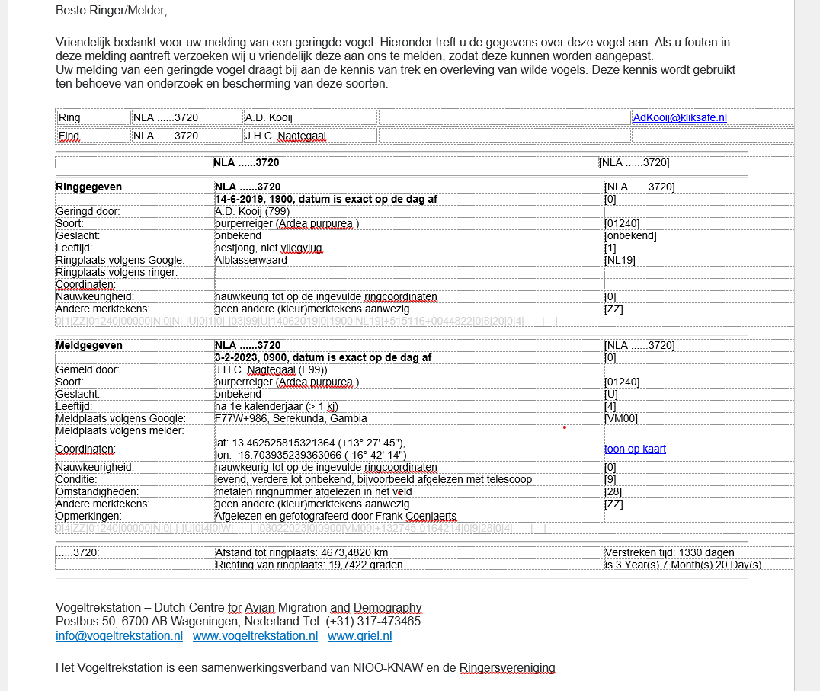
Task: Select the "Alblasserwaard" ring location cell
Action: tap(251, 260)
